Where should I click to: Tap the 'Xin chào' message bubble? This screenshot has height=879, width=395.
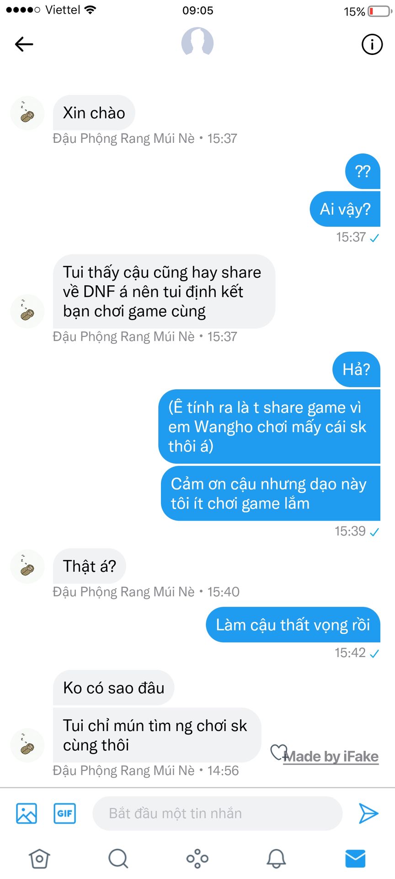[x=94, y=113]
